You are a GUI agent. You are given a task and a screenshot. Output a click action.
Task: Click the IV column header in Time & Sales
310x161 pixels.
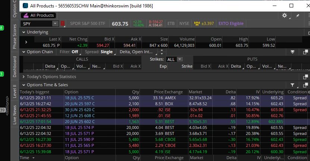258,92
